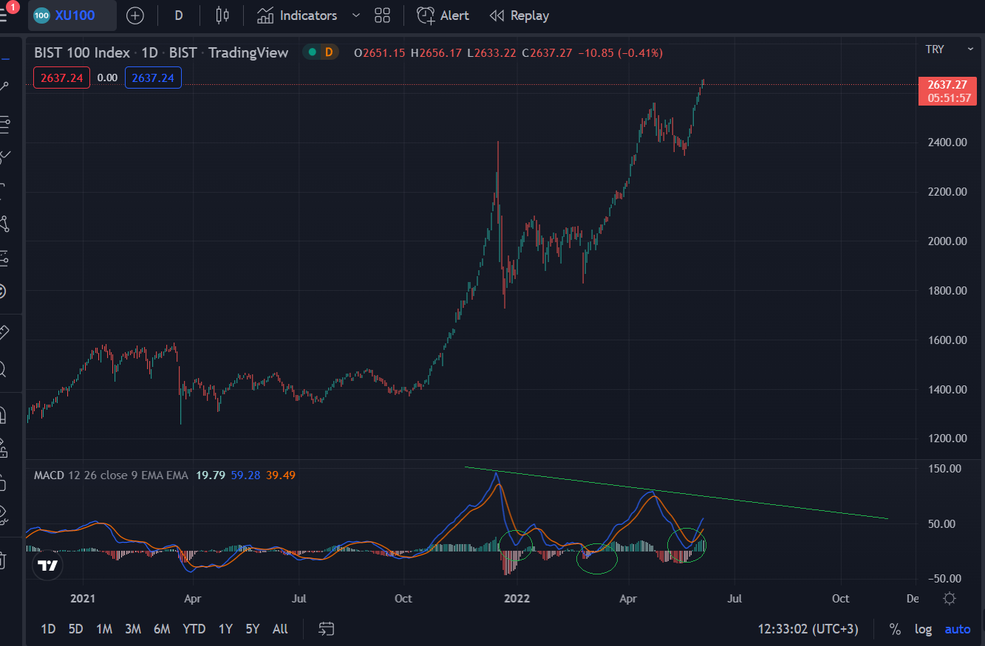Open the Indicators dialog
The image size is (985, 646).
pos(298,16)
